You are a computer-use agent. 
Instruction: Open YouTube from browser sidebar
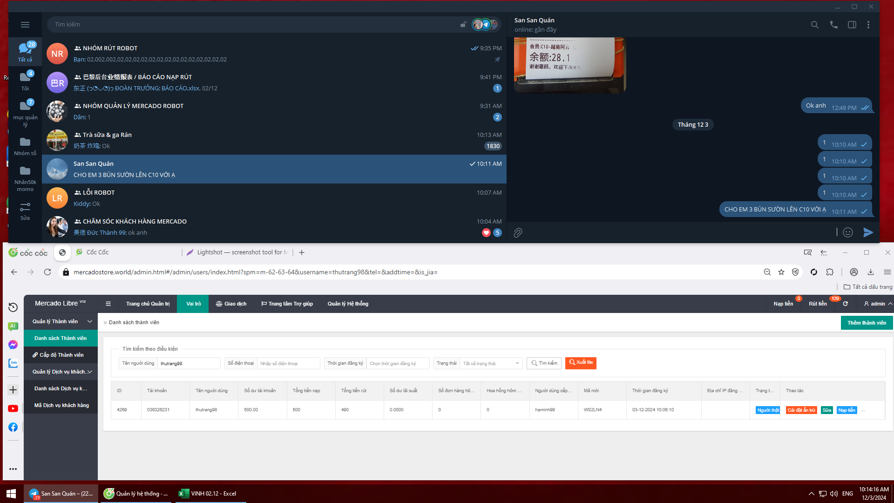point(13,408)
